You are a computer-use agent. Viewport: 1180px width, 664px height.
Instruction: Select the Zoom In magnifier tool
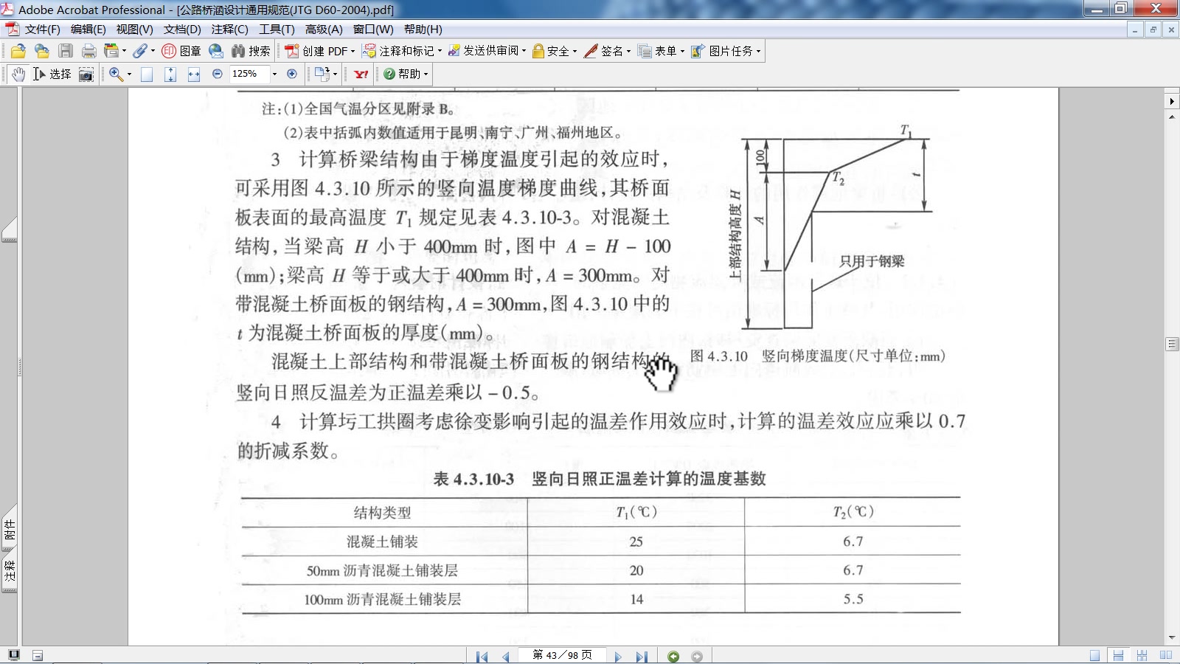pyautogui.click(x=116, y=74)
